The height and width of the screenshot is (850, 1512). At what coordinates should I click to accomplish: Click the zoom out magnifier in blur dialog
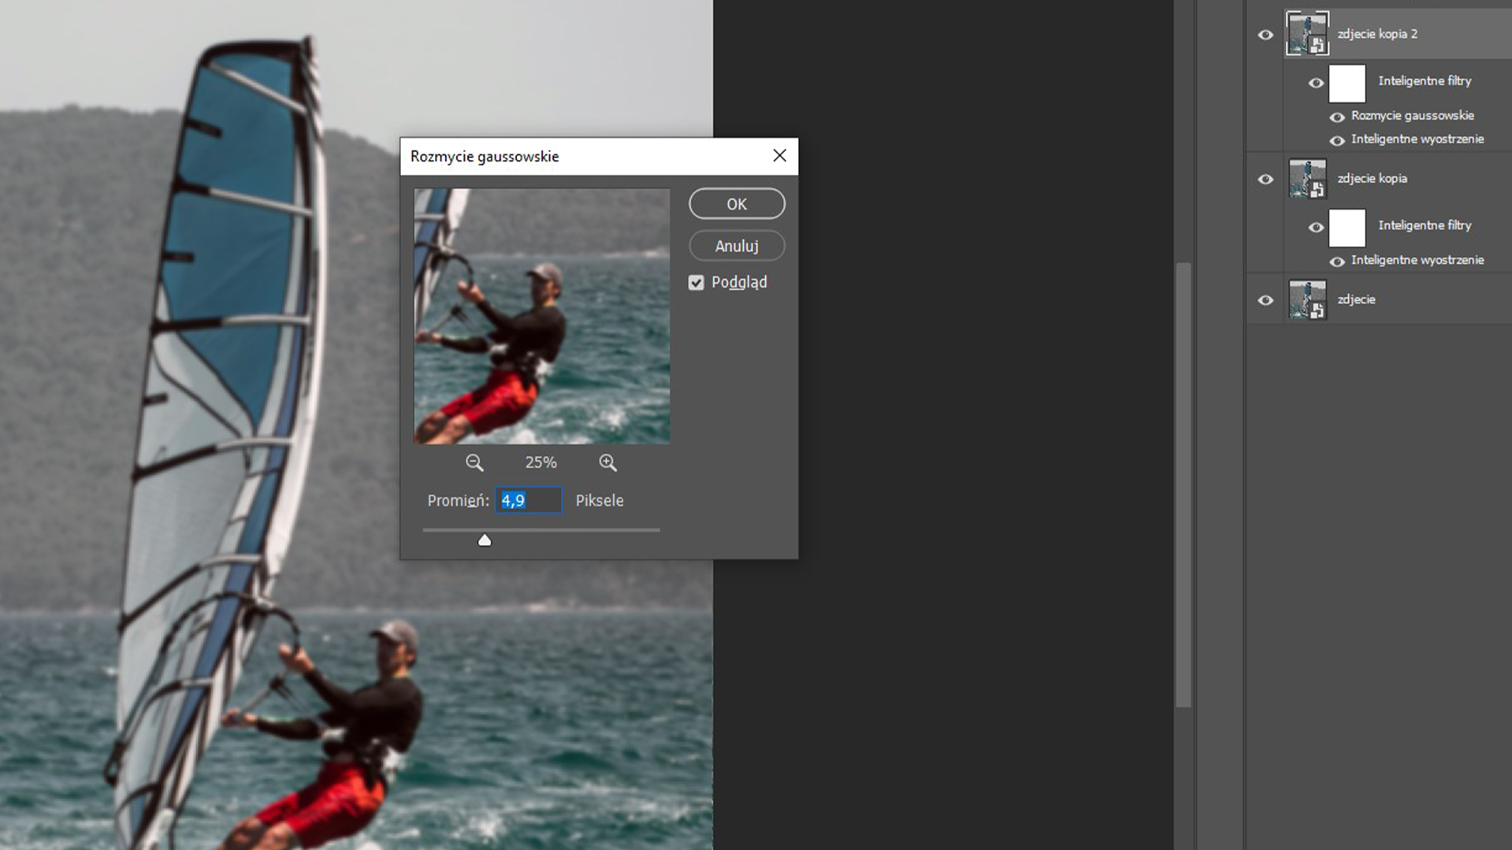point(474,462)
